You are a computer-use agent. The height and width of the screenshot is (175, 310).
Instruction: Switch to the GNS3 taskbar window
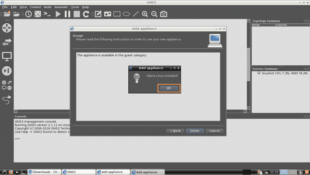coord(79,172)
